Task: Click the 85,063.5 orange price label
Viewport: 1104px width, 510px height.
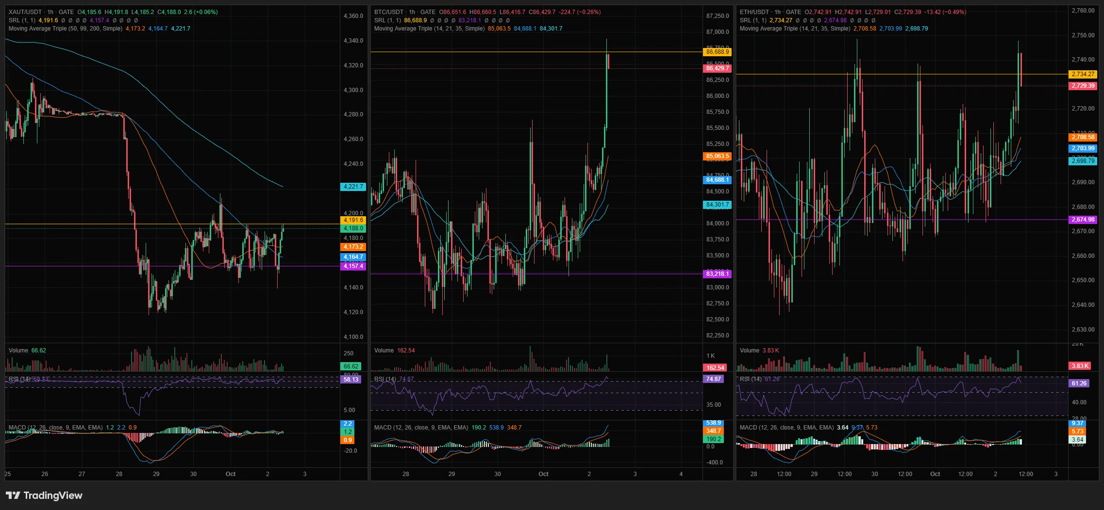Action: (717, 156)
